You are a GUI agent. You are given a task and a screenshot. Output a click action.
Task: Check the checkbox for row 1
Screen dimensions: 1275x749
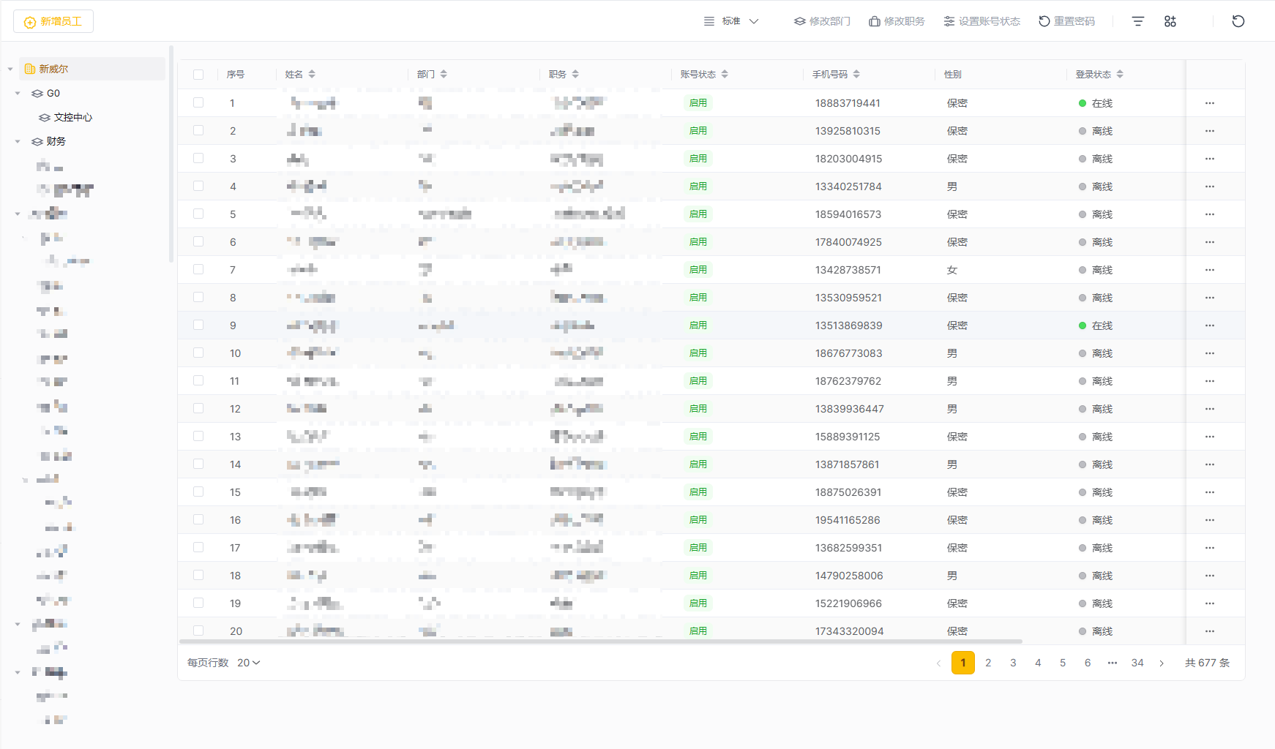click(198, 102)
